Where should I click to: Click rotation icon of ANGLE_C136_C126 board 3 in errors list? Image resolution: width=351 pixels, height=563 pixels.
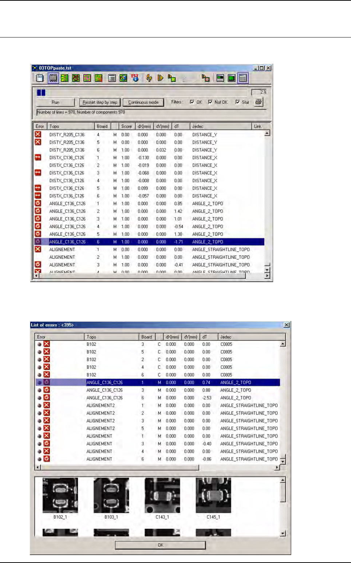pyautogui.click(x=47, y=390)
